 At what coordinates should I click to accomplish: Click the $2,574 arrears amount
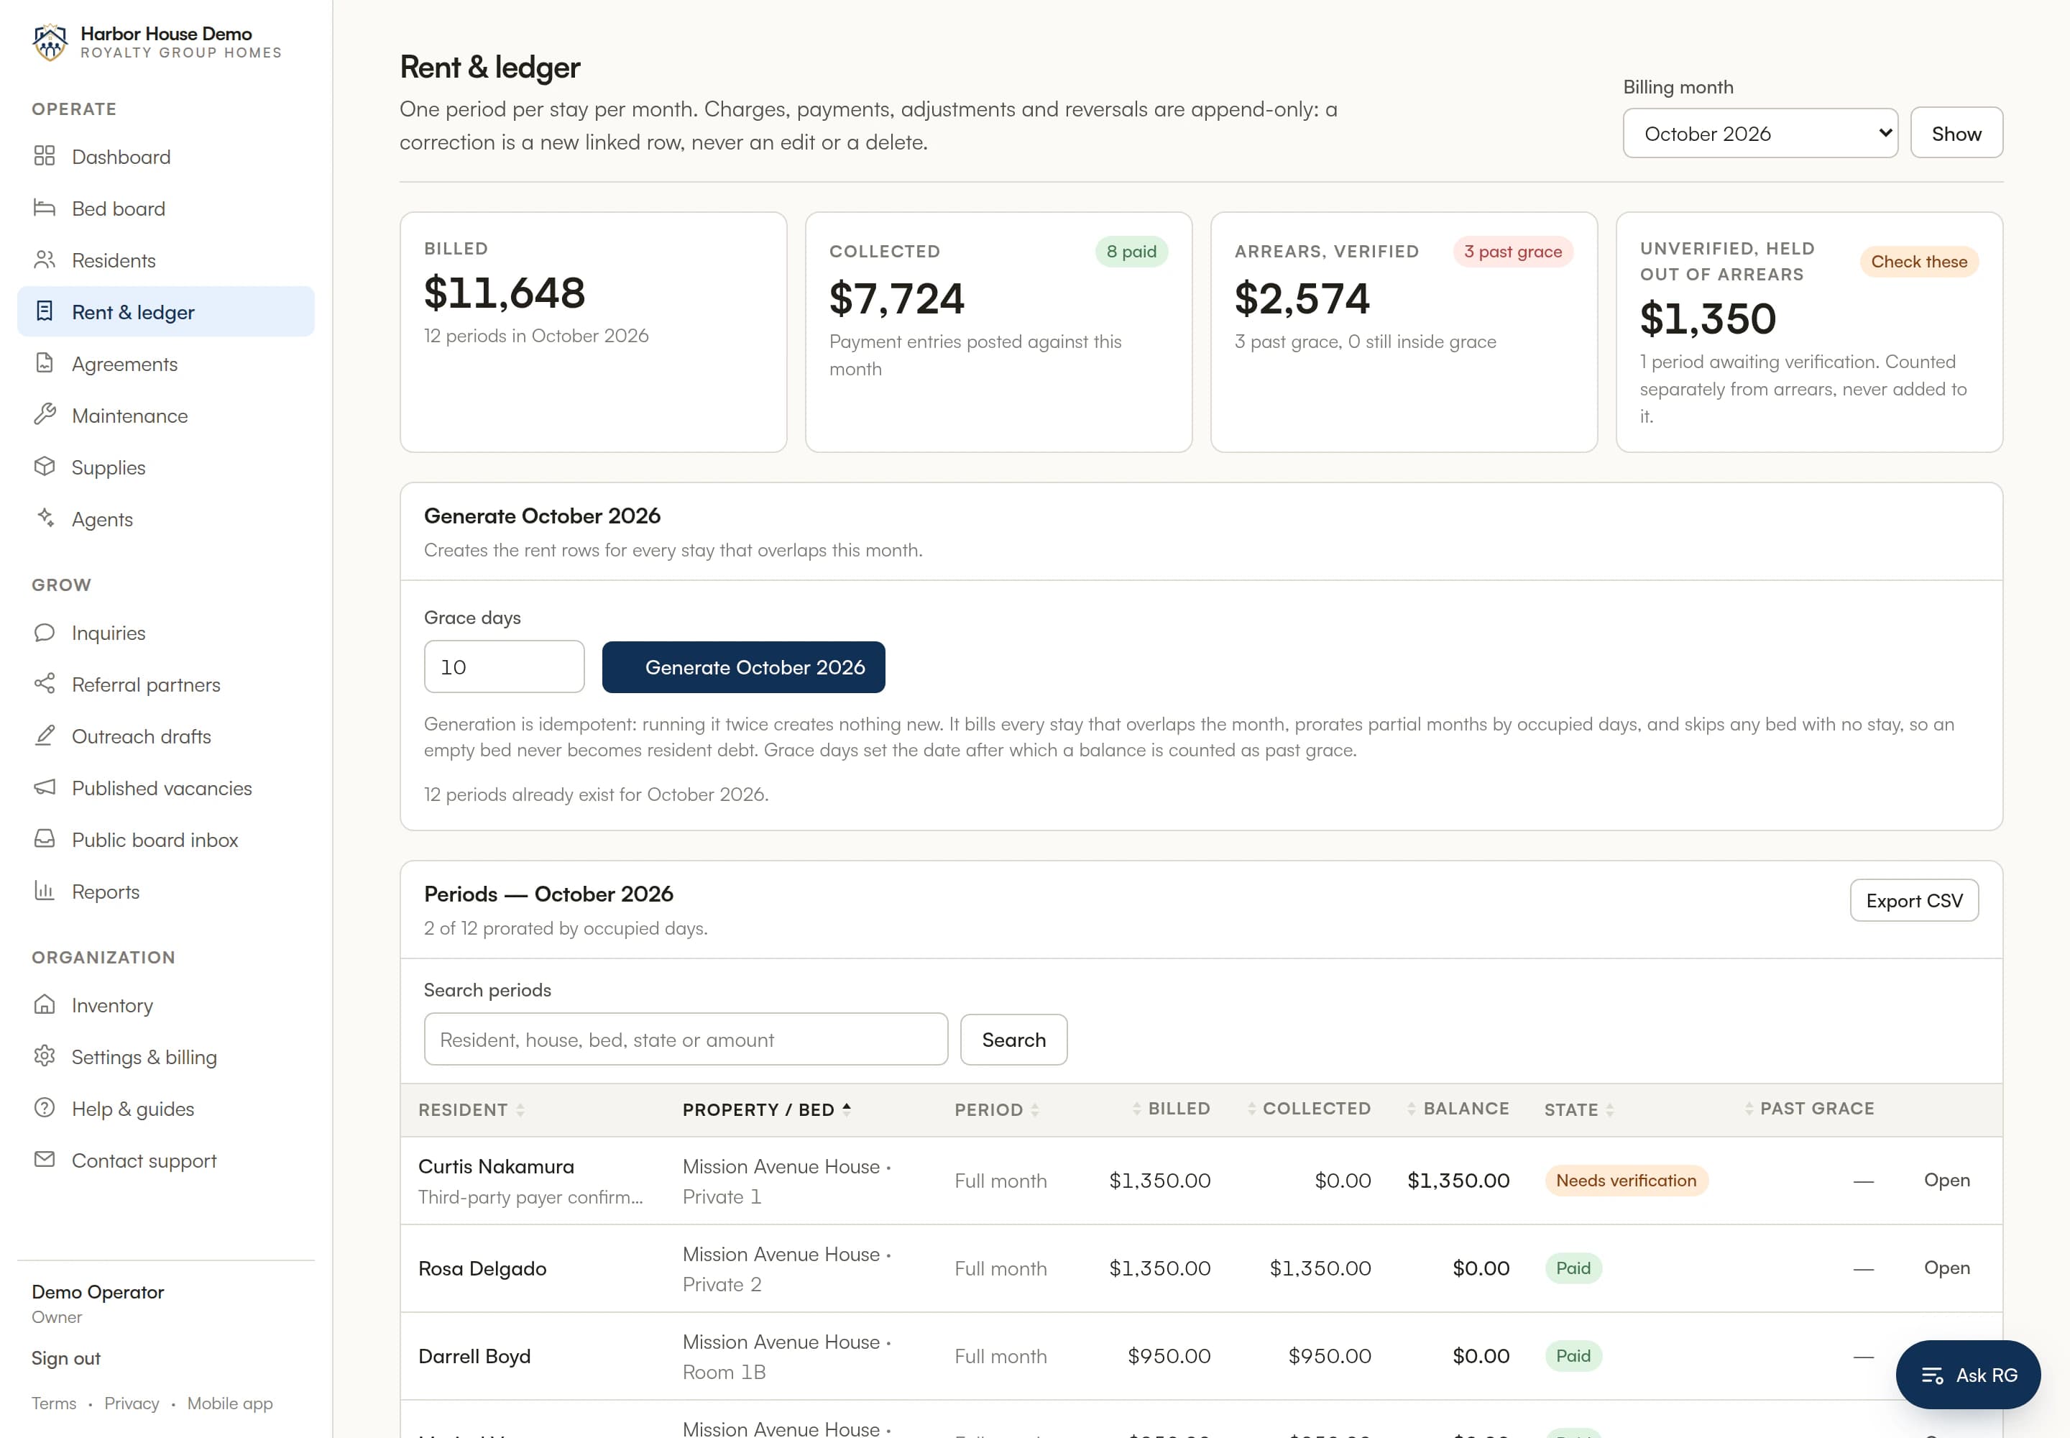(1302, 298)
